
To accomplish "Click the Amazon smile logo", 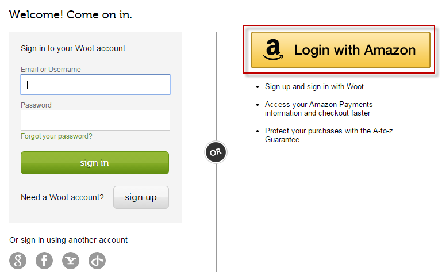I will [273, 49].
